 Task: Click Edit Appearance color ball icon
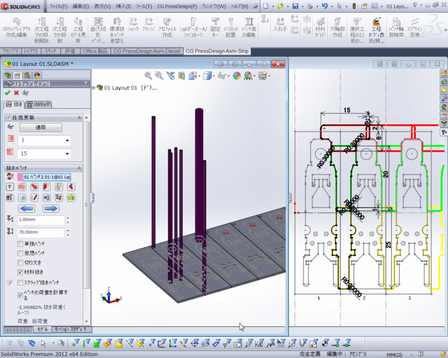pyautogui.click(x=237, y=76)
